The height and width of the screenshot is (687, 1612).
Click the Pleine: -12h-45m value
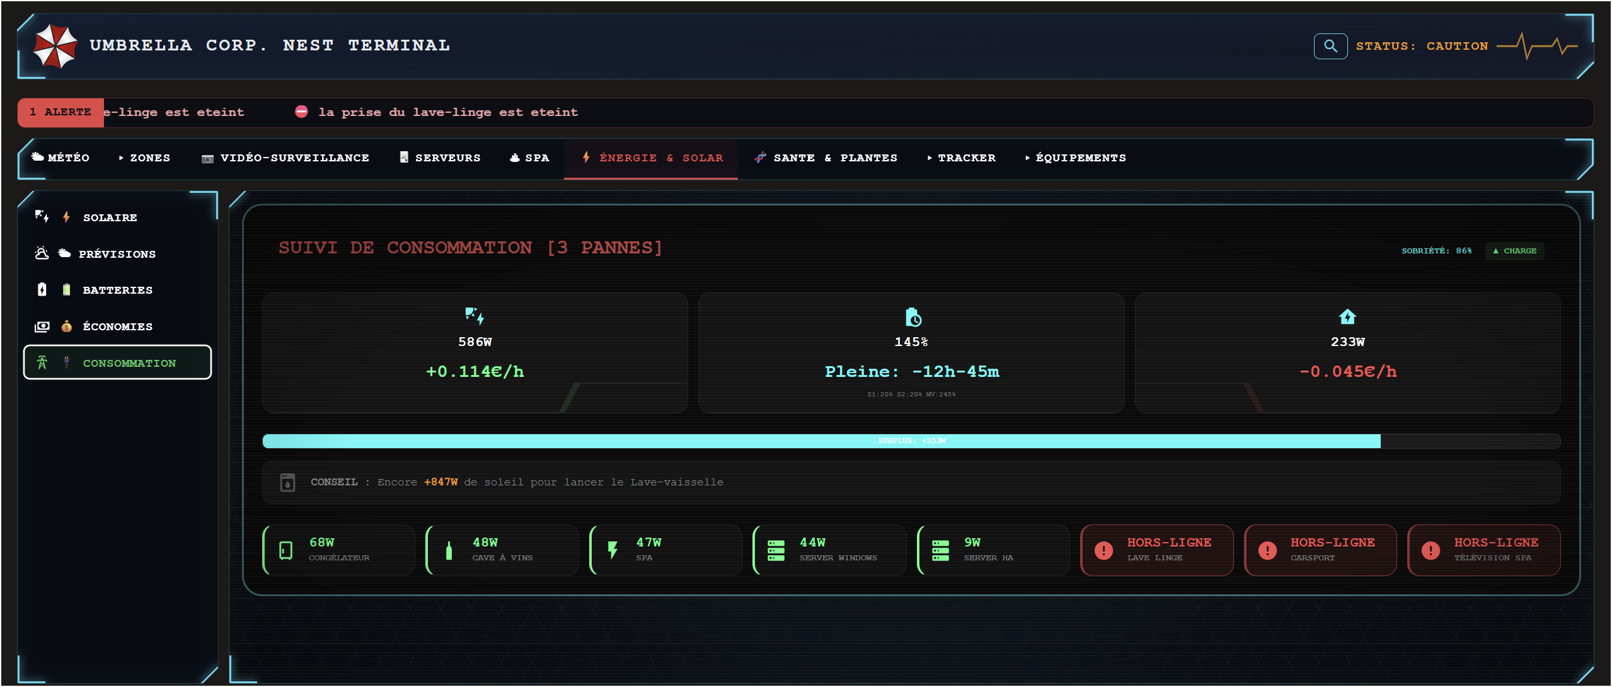912,372
